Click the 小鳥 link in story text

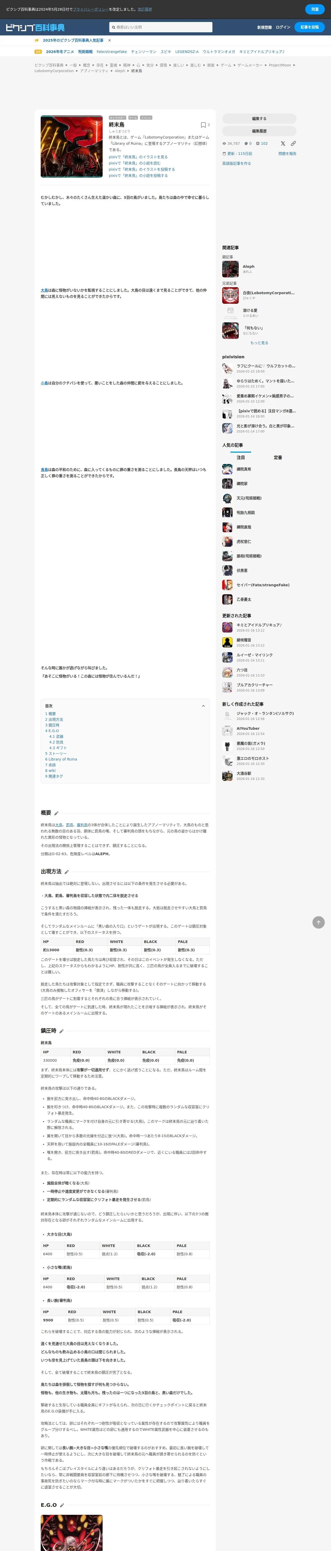point(44,383)
